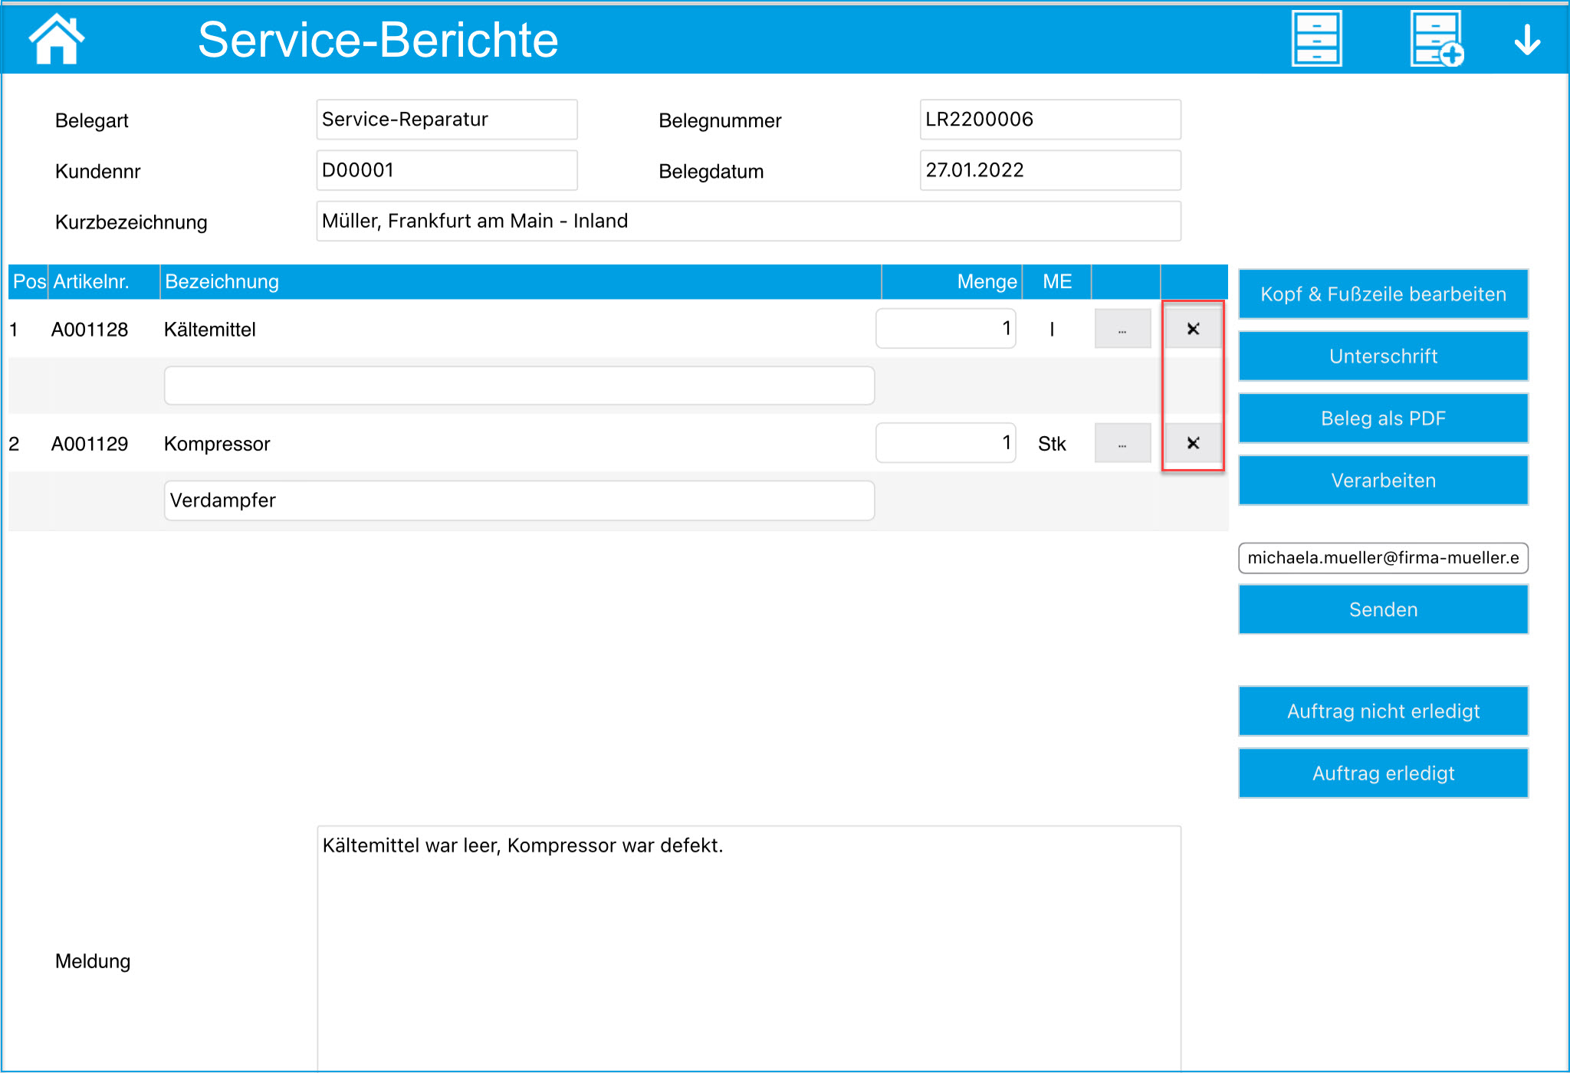This screenshot has height=1073, width=1570.
Task: Select article number A001129
Action: 90,444
